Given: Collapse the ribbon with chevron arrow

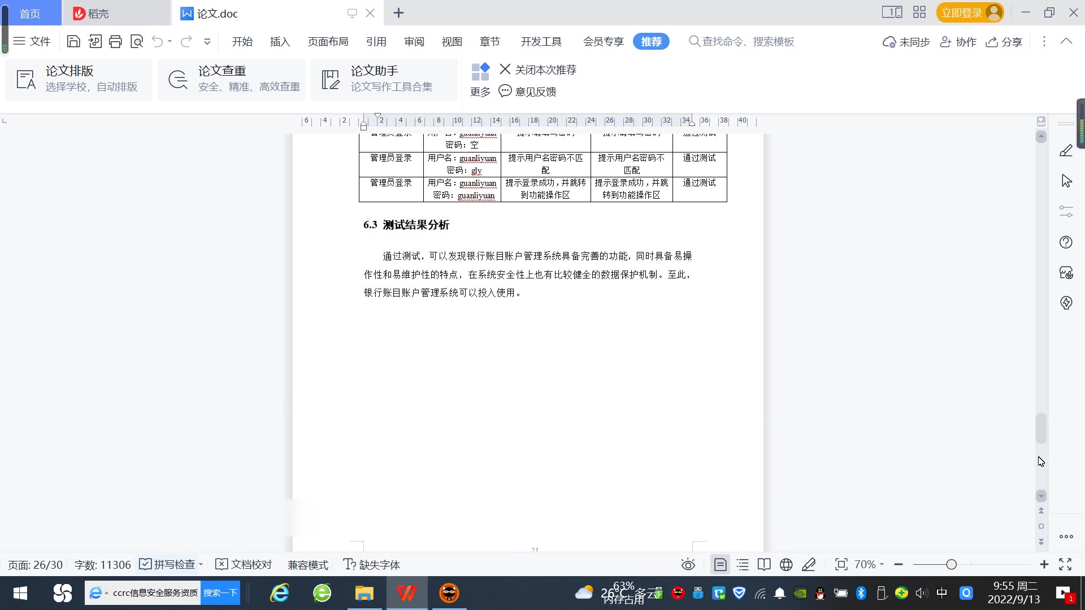Looking at the screenshot, I should [1066, 41].
